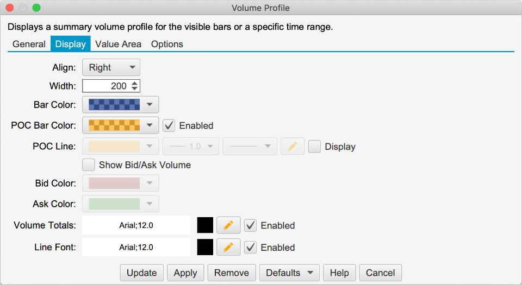
Task: Switch to the Options tab
Action: (167, 44)
